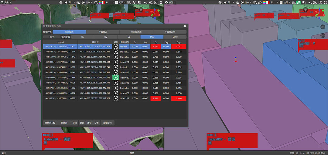This screenshot has height=155, width=328.
Task: Click the 排序 sort button
Action: coord(52,37)
